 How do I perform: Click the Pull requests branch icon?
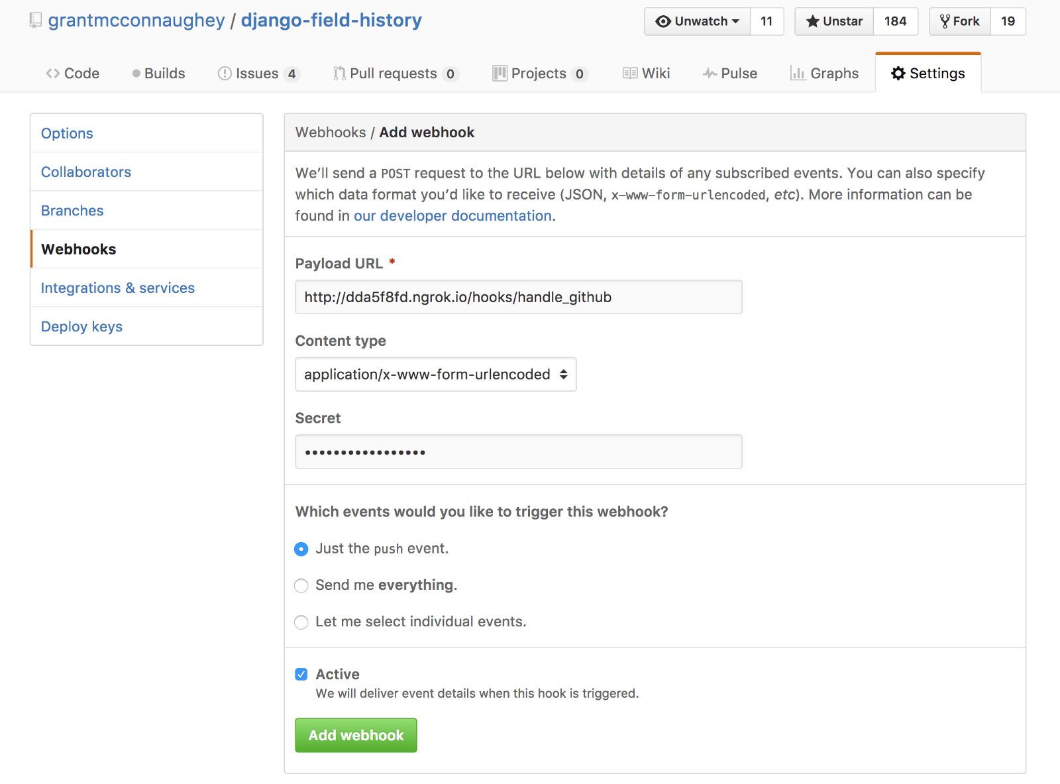click(339, 74)
